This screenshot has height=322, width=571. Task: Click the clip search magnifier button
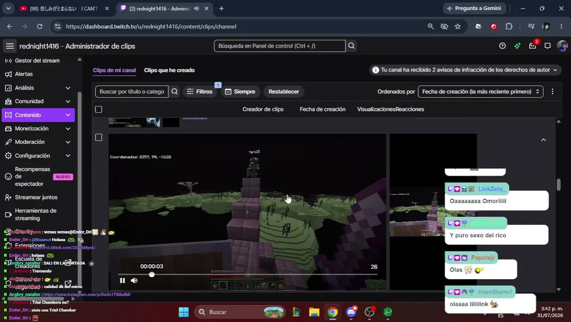(175, 91)
